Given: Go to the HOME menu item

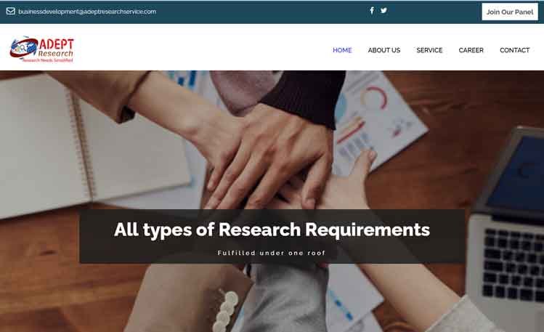Looking at the screenshot, I should pos(342,50).
